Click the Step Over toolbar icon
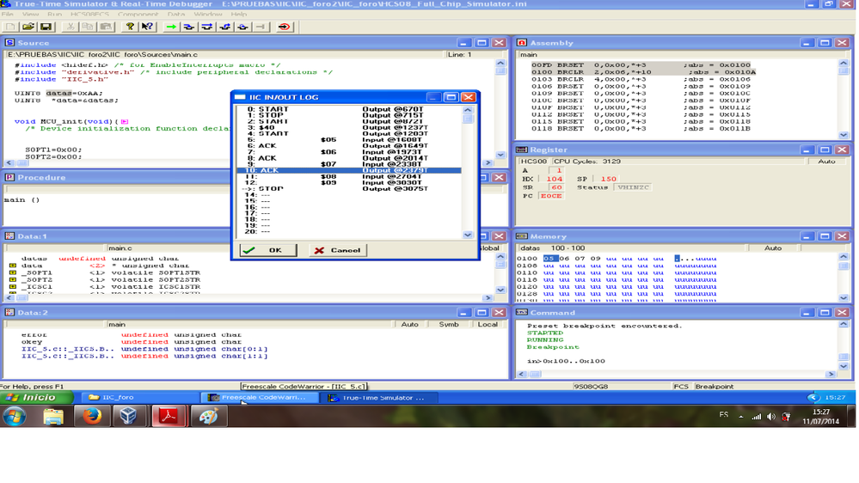The height and width of the screenshot is (483, 859). [207, 27]
